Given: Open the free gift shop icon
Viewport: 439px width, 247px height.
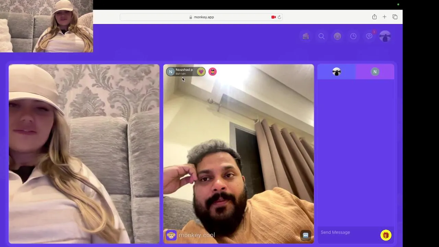Looking at the screenshot, I should coord(306,36).
